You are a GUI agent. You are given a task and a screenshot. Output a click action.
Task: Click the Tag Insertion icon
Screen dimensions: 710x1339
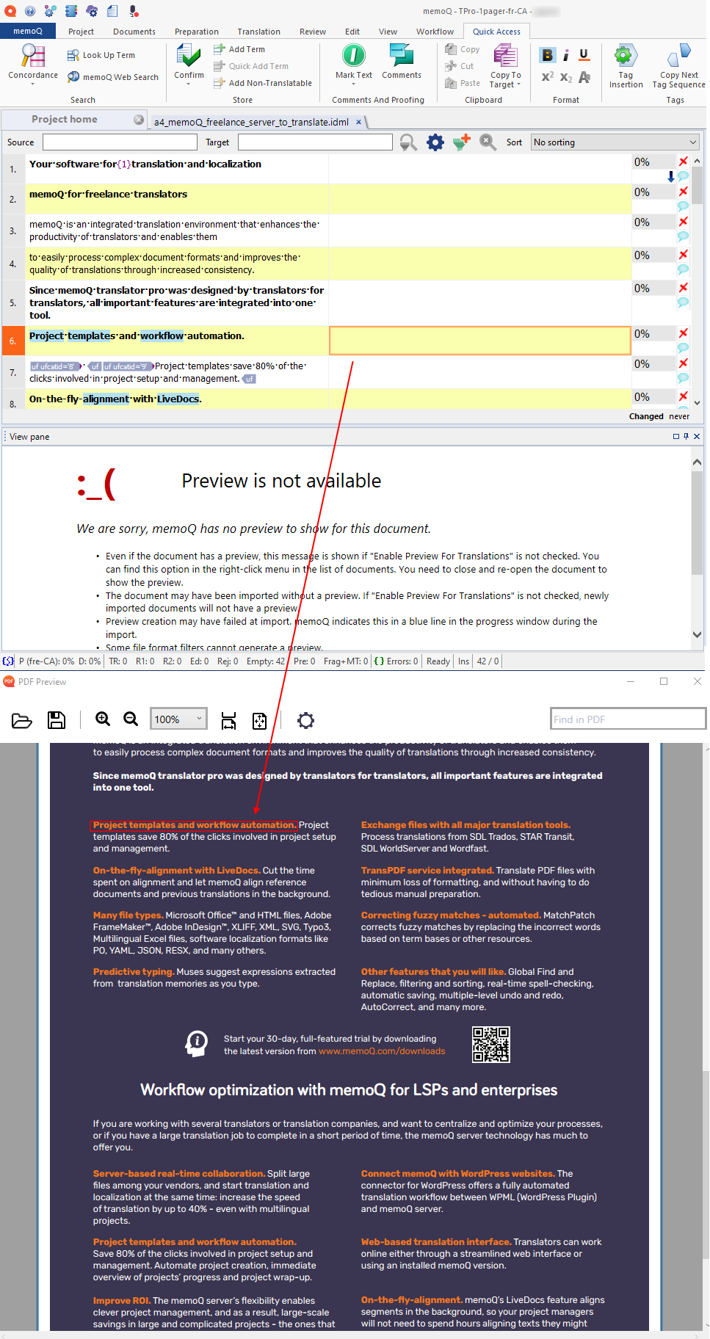(625, 57)
